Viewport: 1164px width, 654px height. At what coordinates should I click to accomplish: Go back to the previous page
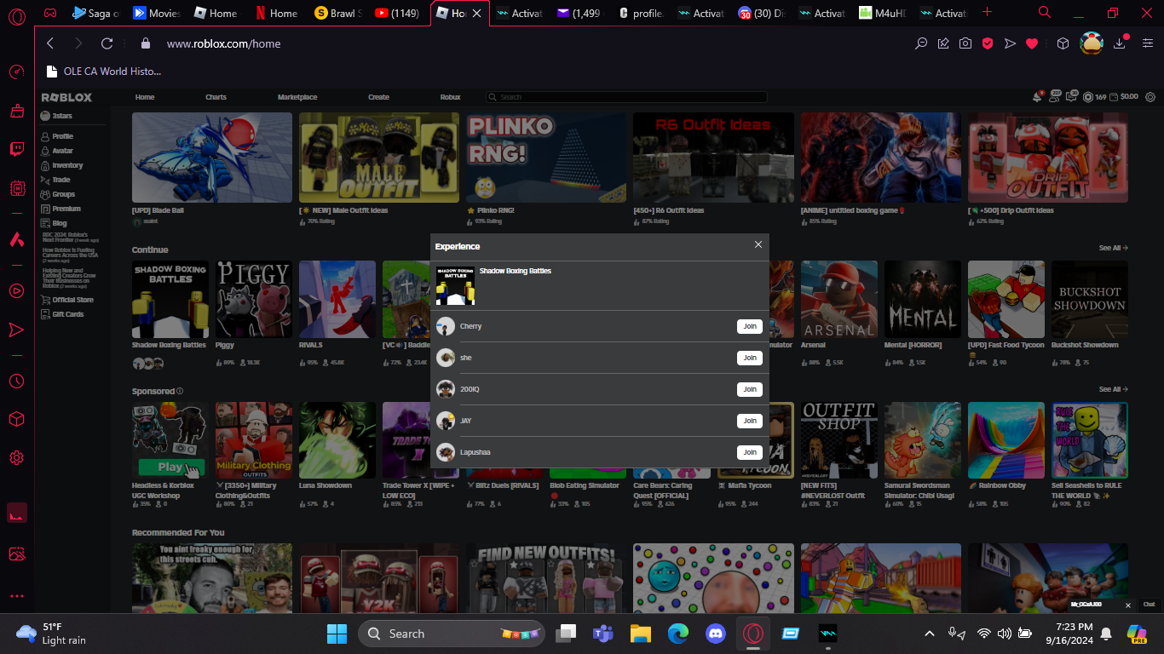coord(50,43)
